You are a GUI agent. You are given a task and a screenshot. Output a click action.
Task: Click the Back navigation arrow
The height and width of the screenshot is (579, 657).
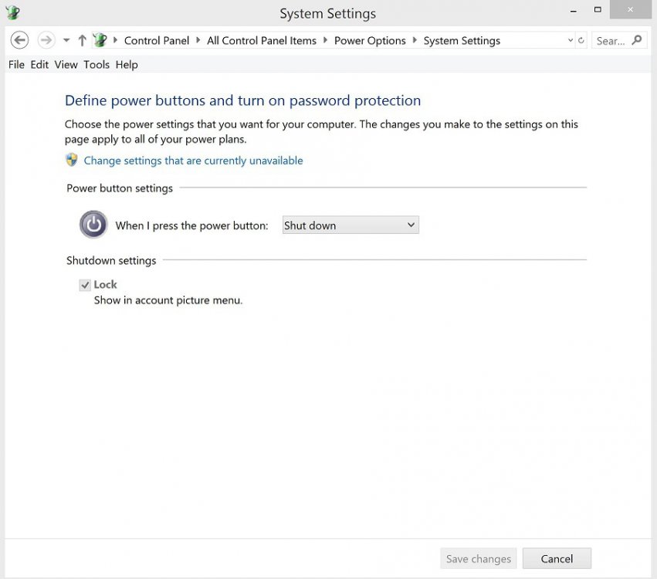coord(19,40)
